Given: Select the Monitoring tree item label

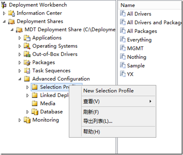Looking at the screenshot, I should click(x=46, y=120).
